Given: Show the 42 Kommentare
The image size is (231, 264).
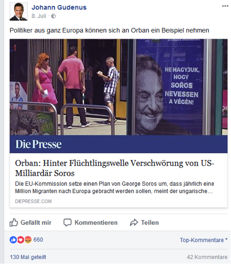Looking at the screenshot, I should [207, 257].
